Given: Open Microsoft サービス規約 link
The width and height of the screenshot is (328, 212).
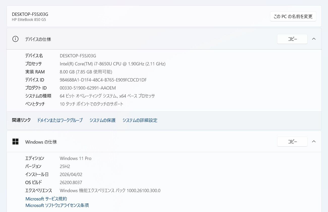Looking at the screenshot, I should pyautogui.click(x=46, y=199).
